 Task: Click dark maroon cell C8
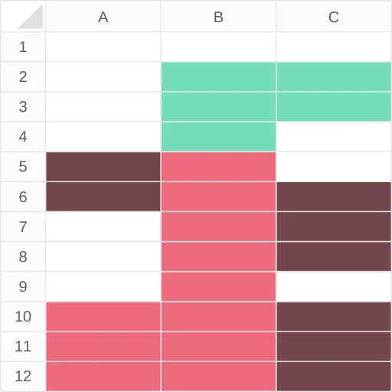point(334,256)
